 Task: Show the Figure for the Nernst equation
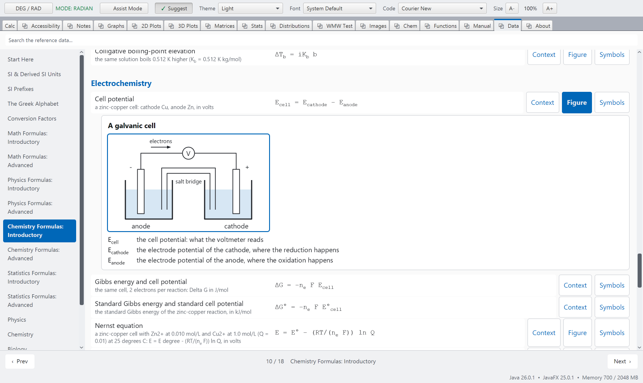(577, 333)
